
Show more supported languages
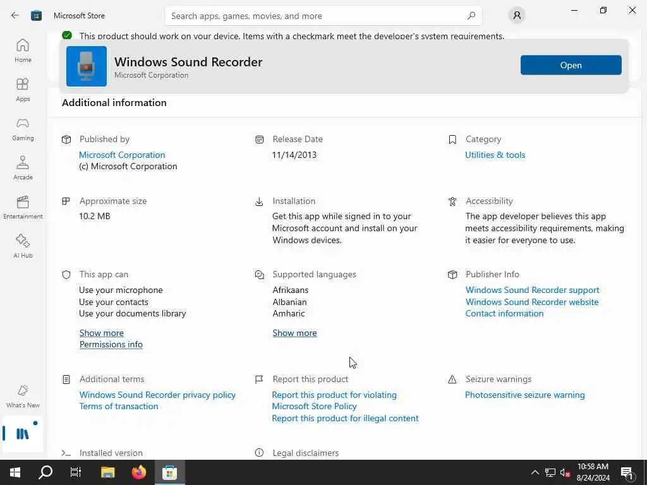coord(294,333)
